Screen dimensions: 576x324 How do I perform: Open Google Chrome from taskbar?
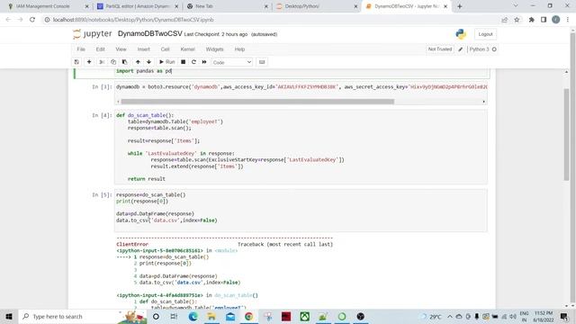click(248, 316)
